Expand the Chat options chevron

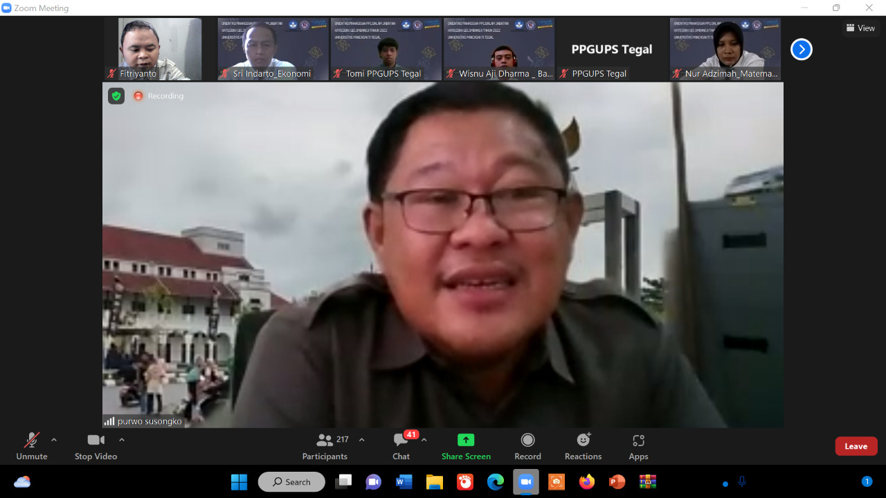424,440
